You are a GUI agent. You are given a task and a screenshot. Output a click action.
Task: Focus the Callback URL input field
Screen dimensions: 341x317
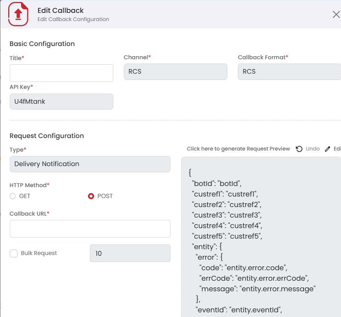pyautogui.click(x=90, y=228)
